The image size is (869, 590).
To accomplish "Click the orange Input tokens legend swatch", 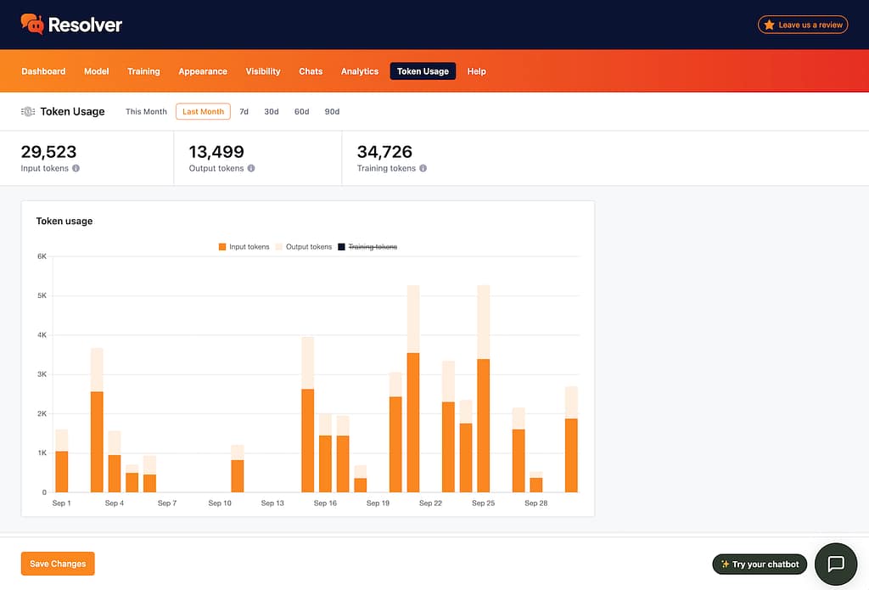I will pos(222,247).
